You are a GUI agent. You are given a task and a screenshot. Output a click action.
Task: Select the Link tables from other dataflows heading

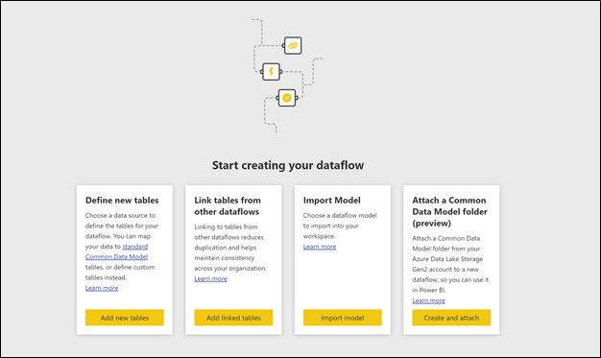[228, 205]
